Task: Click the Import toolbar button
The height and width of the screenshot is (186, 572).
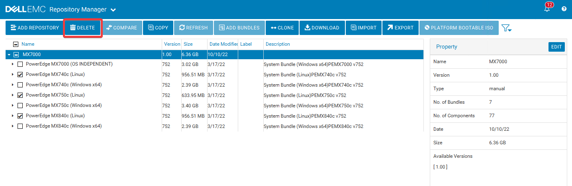Action: click(364, 28)
